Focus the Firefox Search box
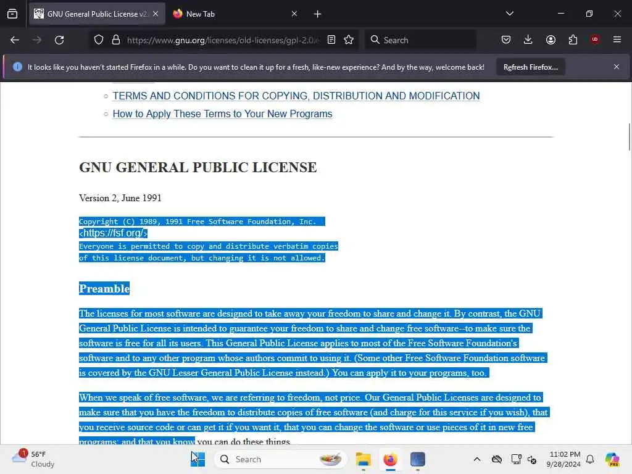Viewport: 632px width, 474px height. [x=421, y=40]
